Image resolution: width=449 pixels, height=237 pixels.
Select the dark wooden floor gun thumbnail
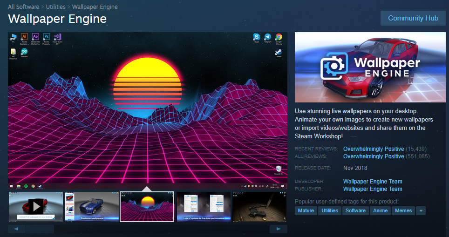pos(259,207)
